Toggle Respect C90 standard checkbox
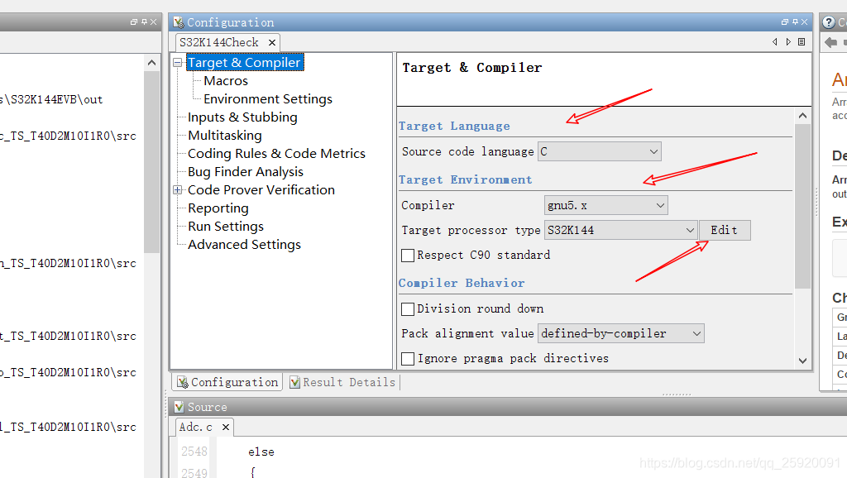847x478 pixels. click(408, 256)
